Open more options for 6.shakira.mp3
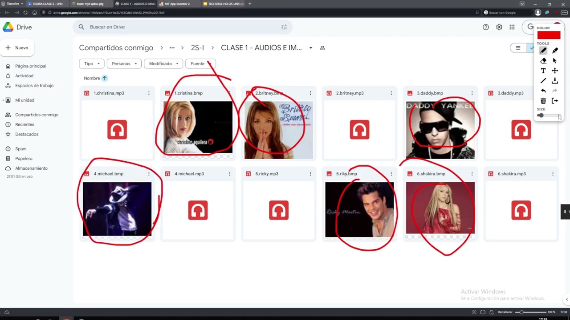The height and width of the screenshot is (320, 570). [x=553, y=174]
